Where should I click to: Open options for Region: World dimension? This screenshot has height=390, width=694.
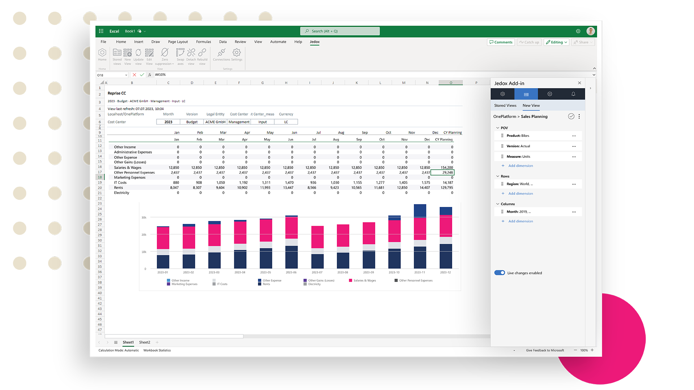pyautogui.click(x=574, y=184)
